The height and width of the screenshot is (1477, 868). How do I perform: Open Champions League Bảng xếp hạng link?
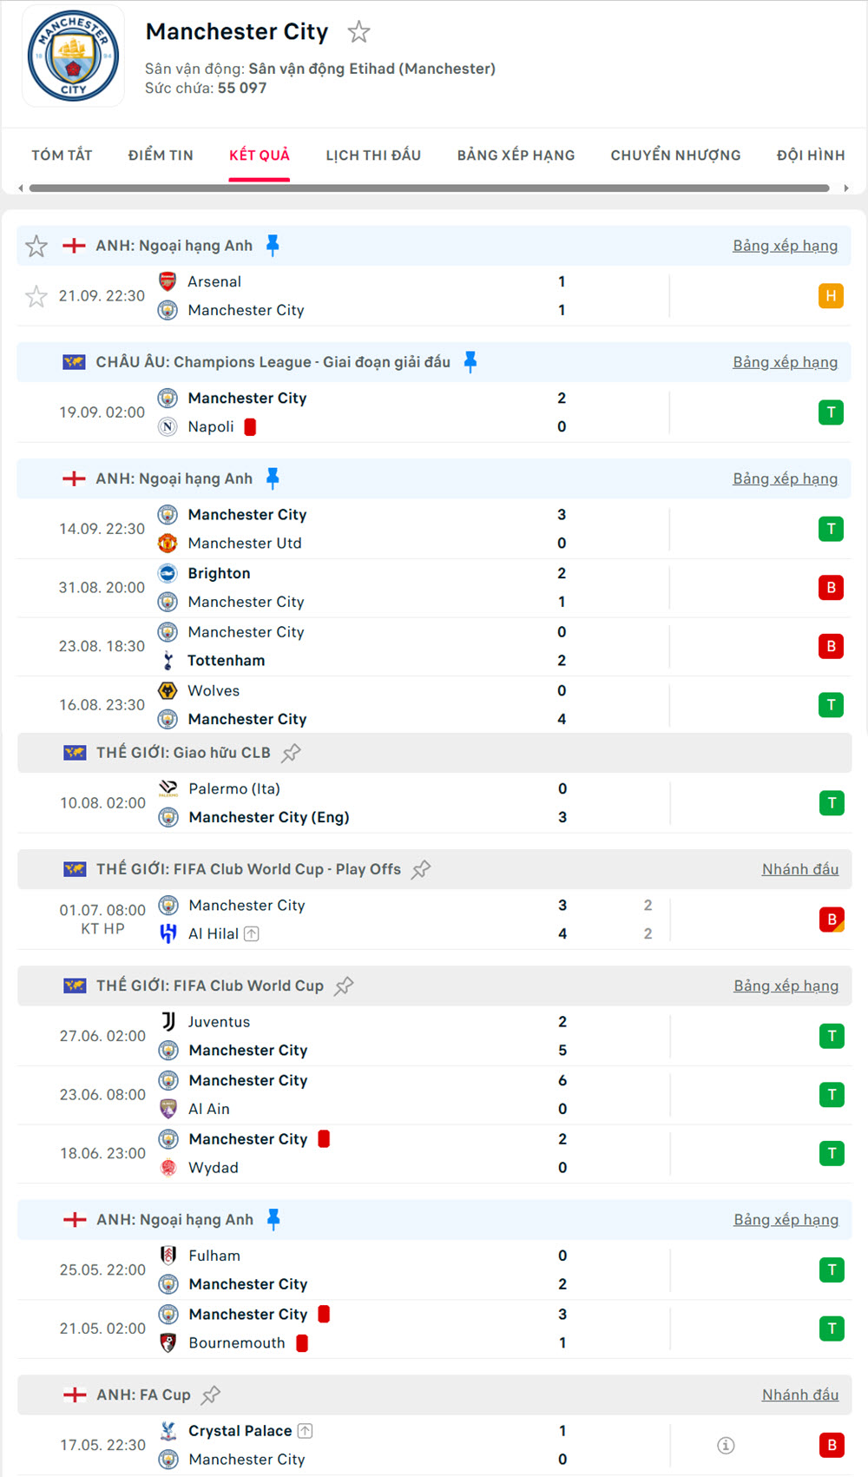[785, 362]
